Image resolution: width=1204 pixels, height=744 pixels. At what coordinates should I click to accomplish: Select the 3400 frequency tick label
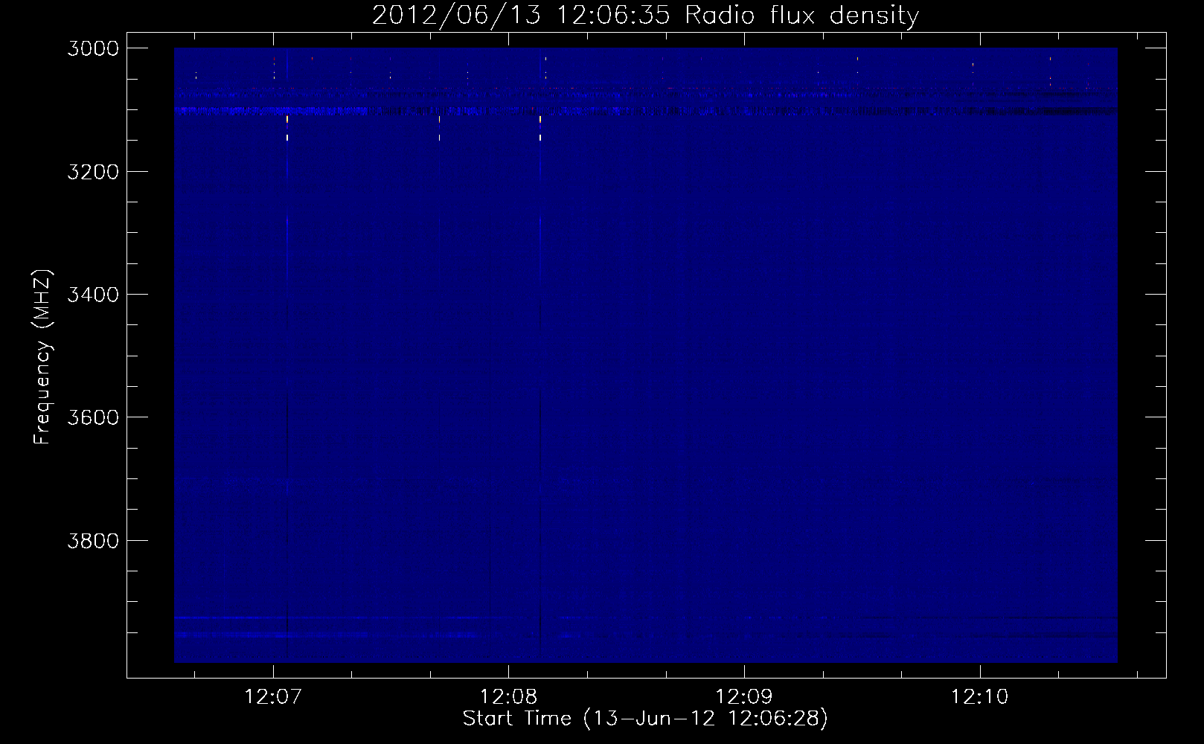[93, 295]
